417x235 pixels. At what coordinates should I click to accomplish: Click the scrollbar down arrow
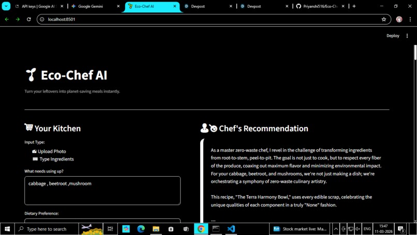pos(415,221)
